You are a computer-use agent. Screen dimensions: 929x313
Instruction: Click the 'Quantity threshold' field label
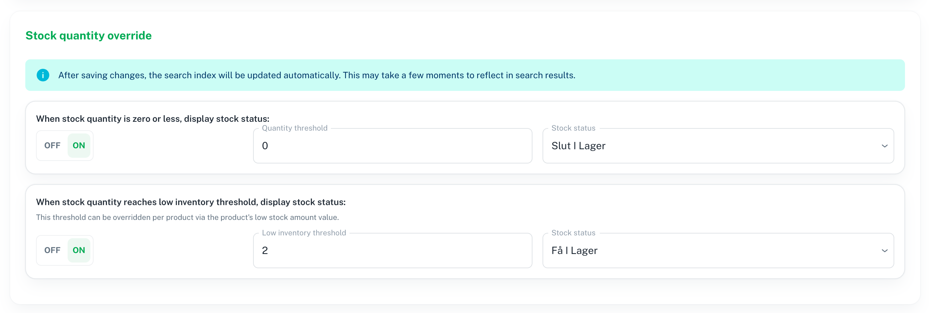294,128
